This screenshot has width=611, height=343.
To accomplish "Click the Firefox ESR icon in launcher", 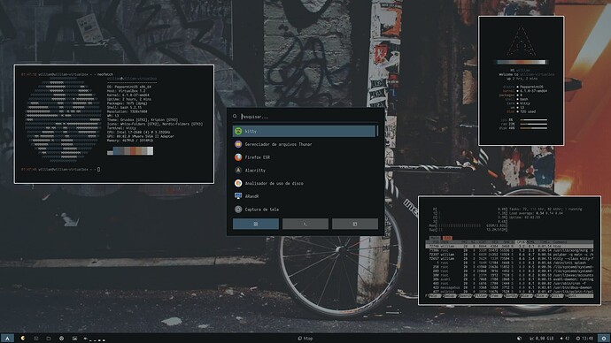I will (x=238, y=157).
